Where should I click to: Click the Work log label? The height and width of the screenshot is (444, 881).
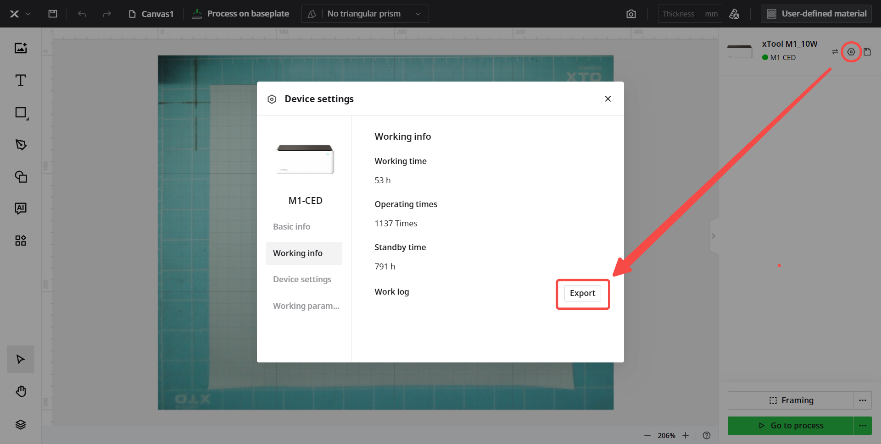tap(392, 292)
